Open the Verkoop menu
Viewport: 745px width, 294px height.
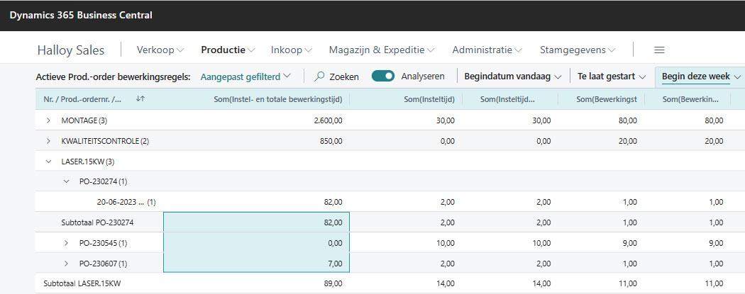click(160, 50)
